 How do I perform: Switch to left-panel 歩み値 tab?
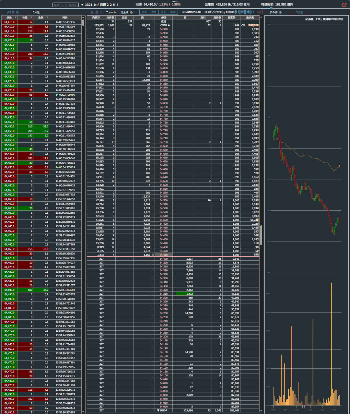click(10, 12)
